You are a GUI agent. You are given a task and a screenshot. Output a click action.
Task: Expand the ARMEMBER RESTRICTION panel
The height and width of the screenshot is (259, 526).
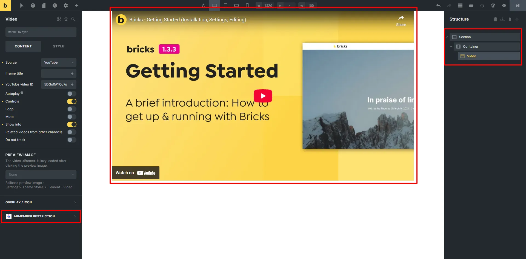(41, 216)
